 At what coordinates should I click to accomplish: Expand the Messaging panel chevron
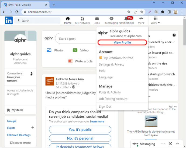177,144
